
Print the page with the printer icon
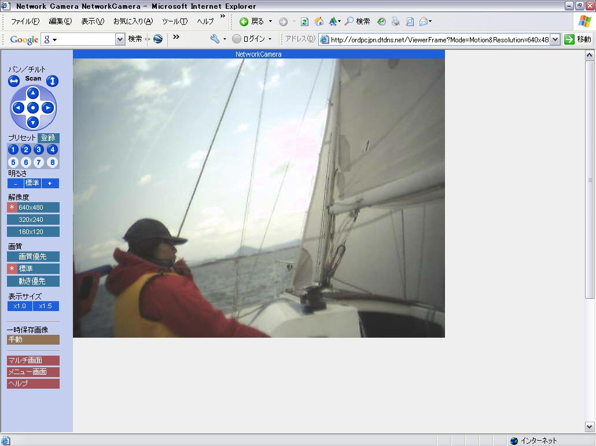pyautogui.click(x=396, y=21)
